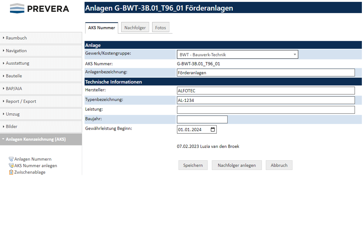Expand the Ausstattung sidebar section
Image resolution: width=364 pixels, height=242 pixels.
(41, 63)
